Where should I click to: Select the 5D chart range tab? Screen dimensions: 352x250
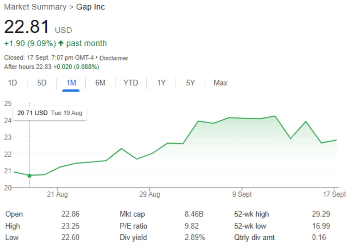click(42, 83)
